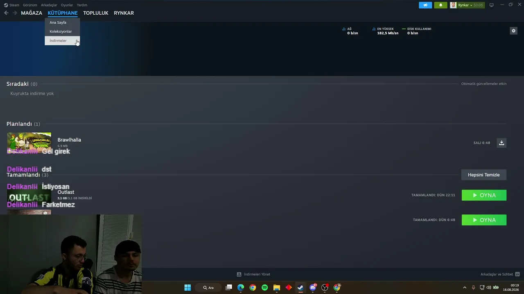Switch to the RYNKAR profile tab
The image size is (524, 294).
point(124,13)
